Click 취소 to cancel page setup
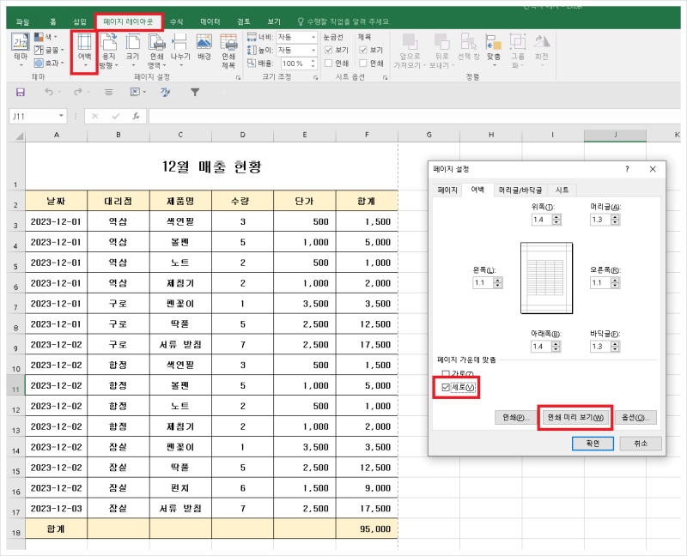 tap(641, 444)
